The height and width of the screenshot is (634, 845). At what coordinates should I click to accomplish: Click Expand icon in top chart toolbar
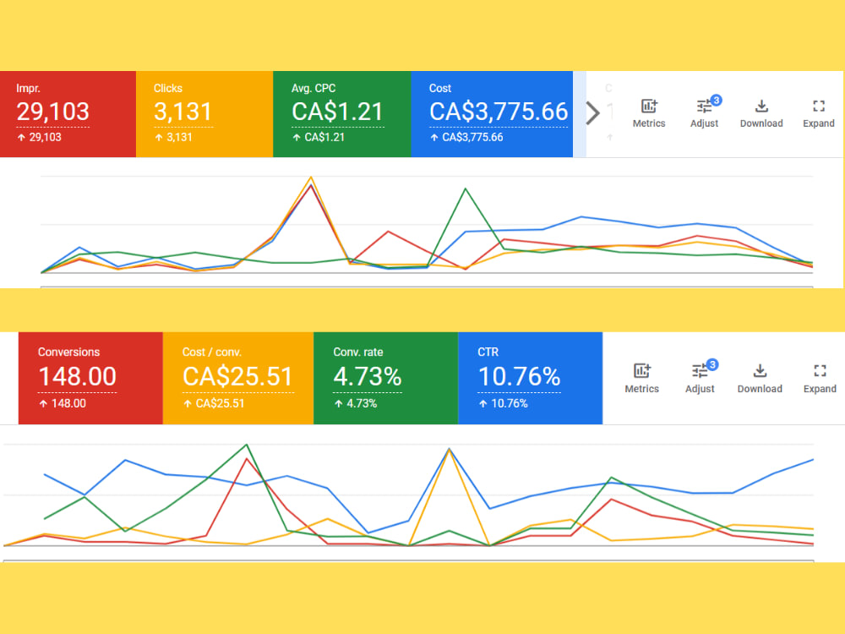point(819,107)
